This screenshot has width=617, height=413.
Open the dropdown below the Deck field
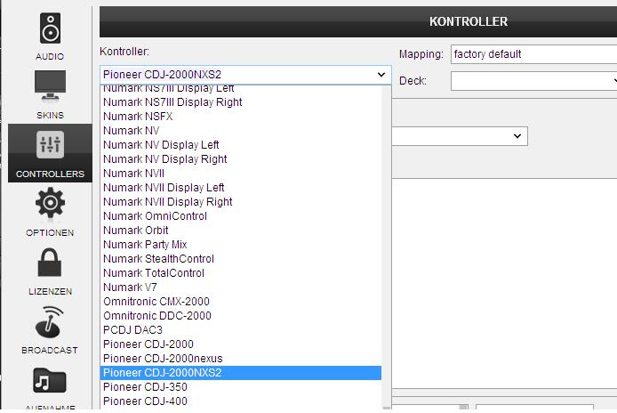(x=460, y=136)
